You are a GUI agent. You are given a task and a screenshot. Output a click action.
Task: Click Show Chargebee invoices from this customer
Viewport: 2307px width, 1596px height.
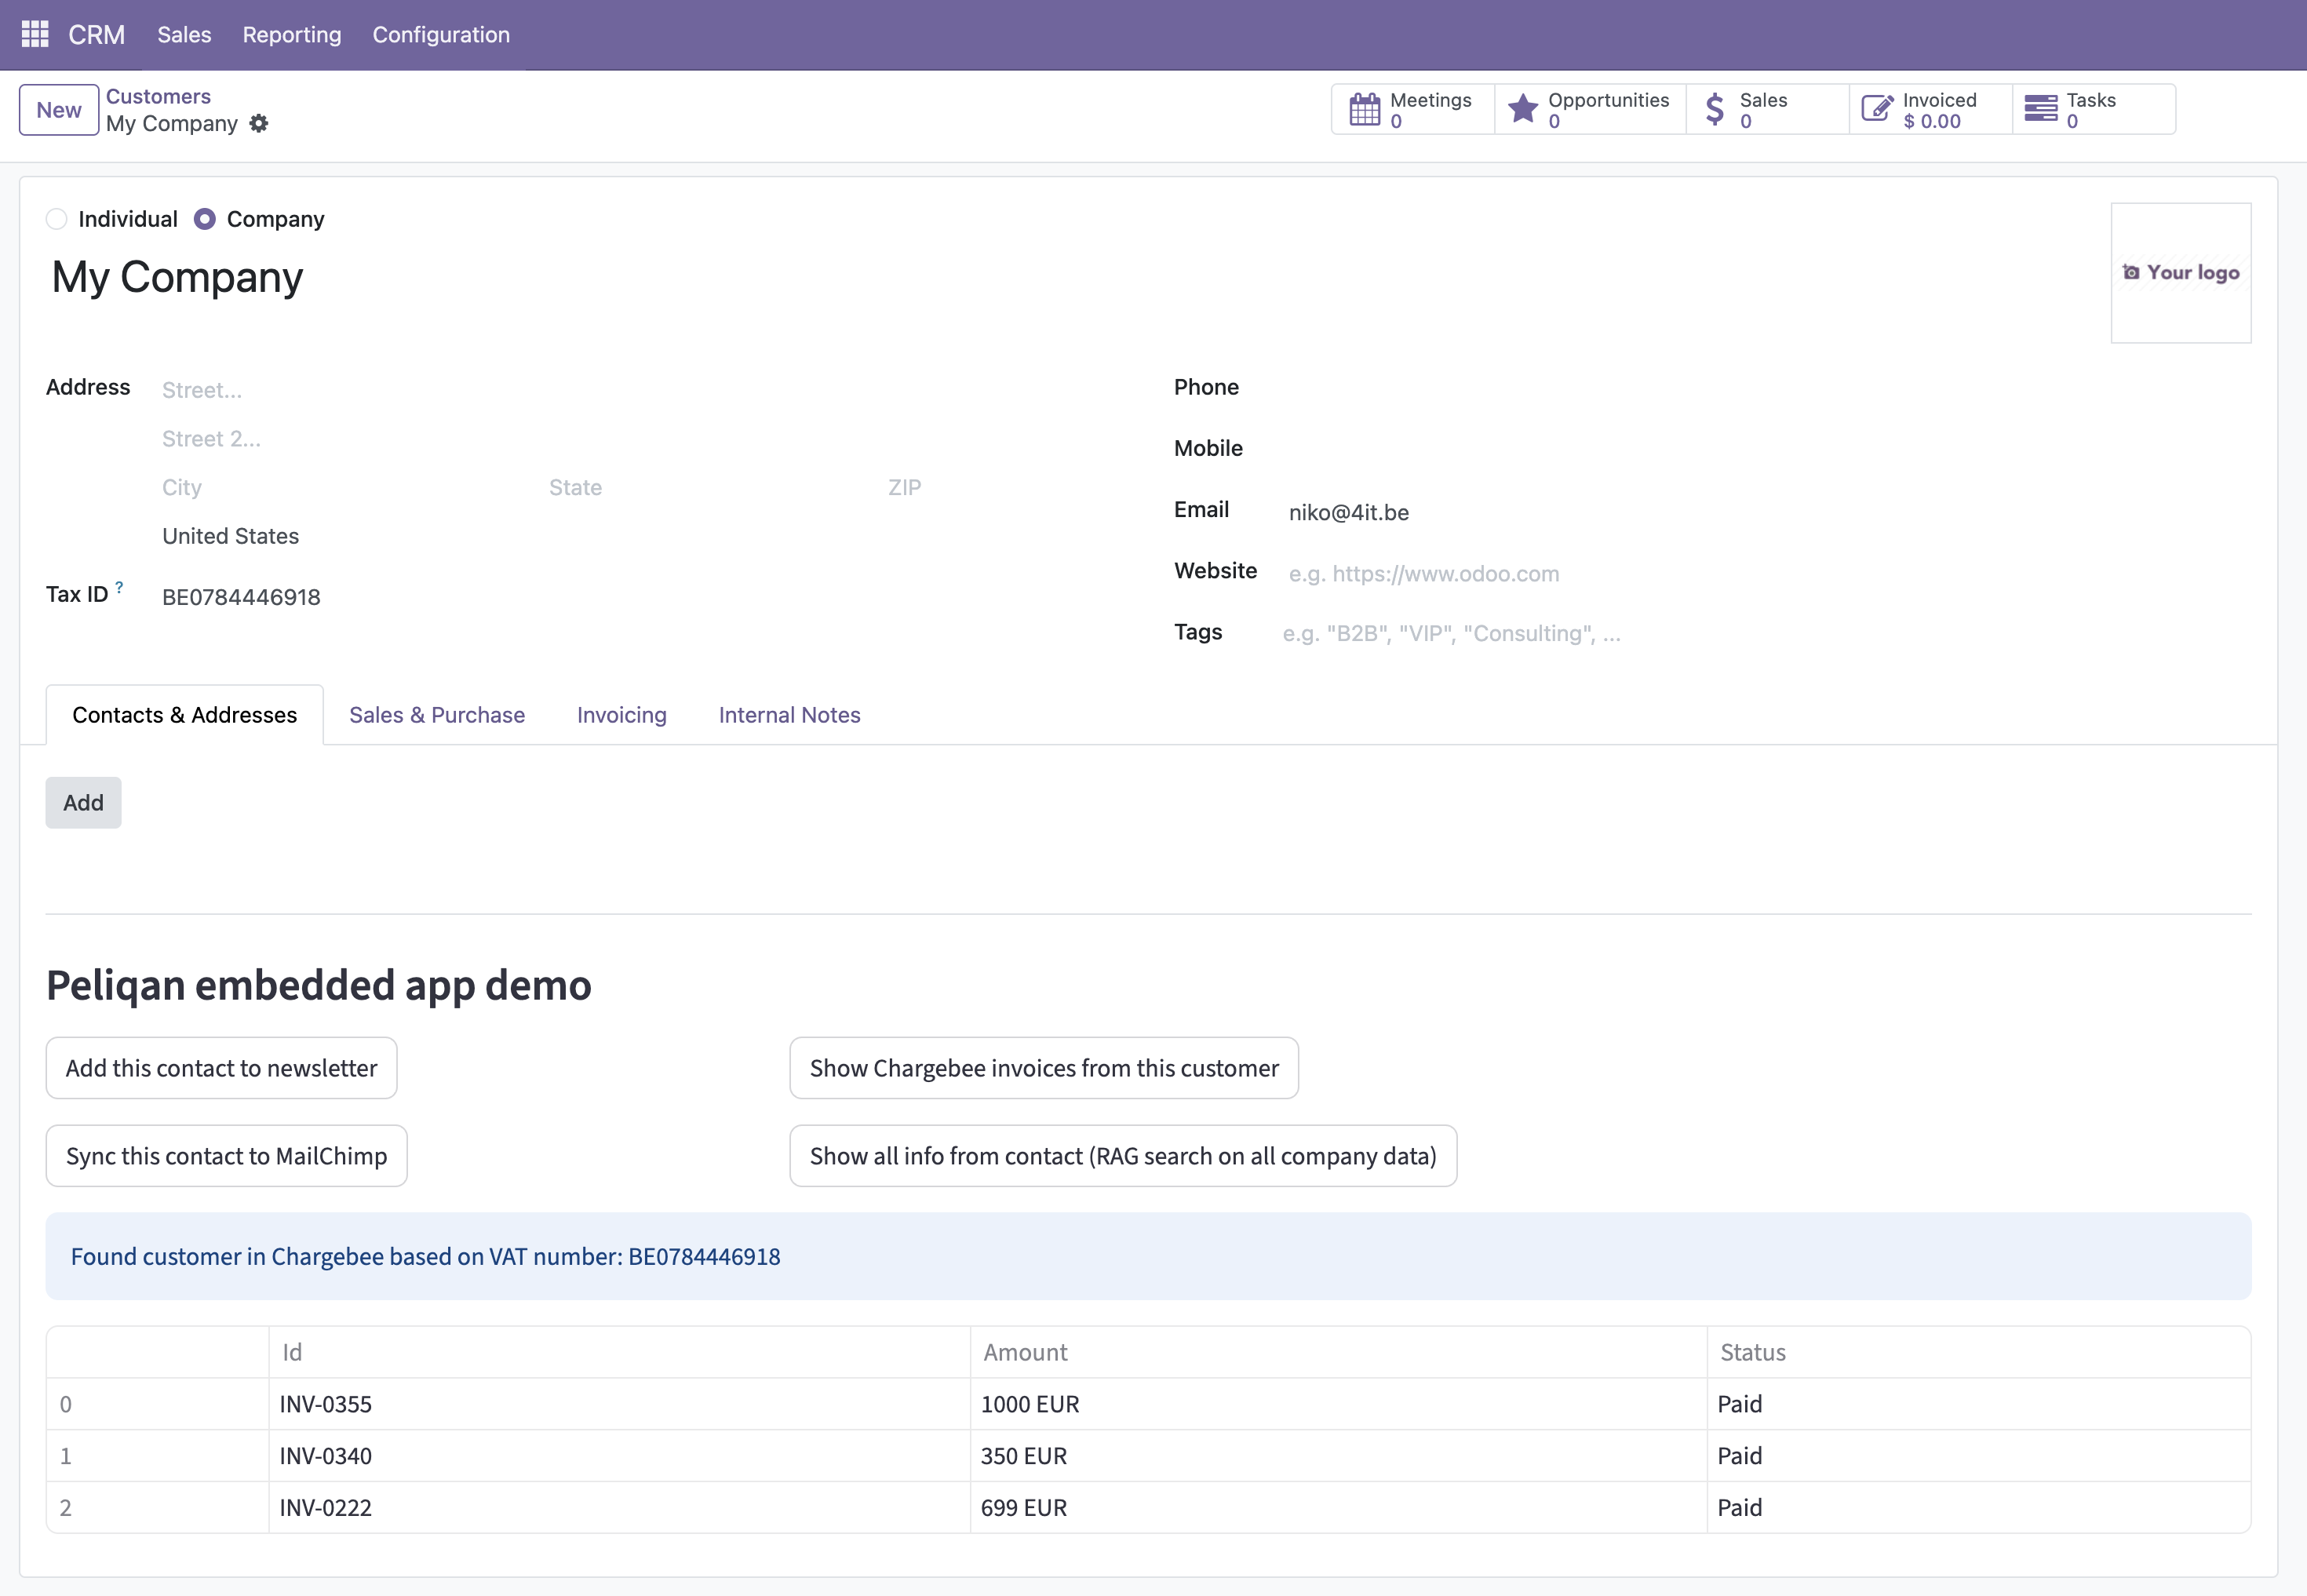pos(1044,1068)
